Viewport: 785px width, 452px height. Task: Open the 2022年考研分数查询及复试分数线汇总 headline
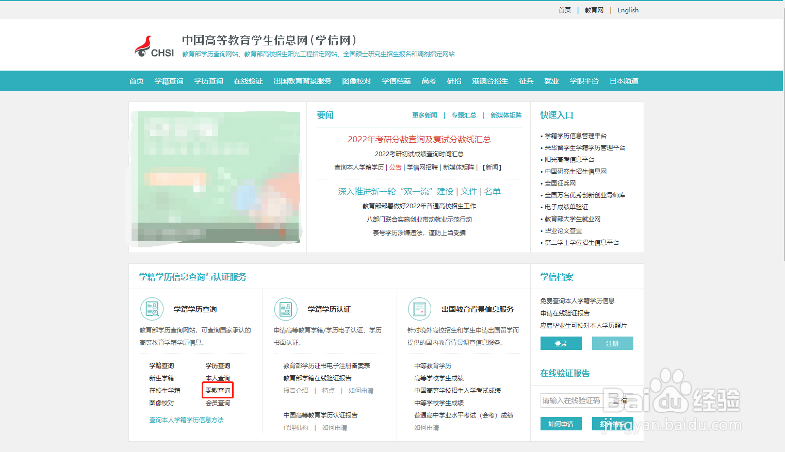(419, 139)
